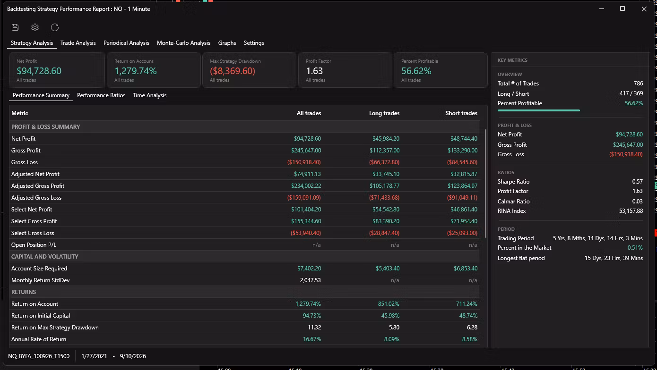This screenshot has height=370, width=657.
Task: Click strategy name NQ_BYFA_100926_T1500
Action: click(x=39, y=356)
